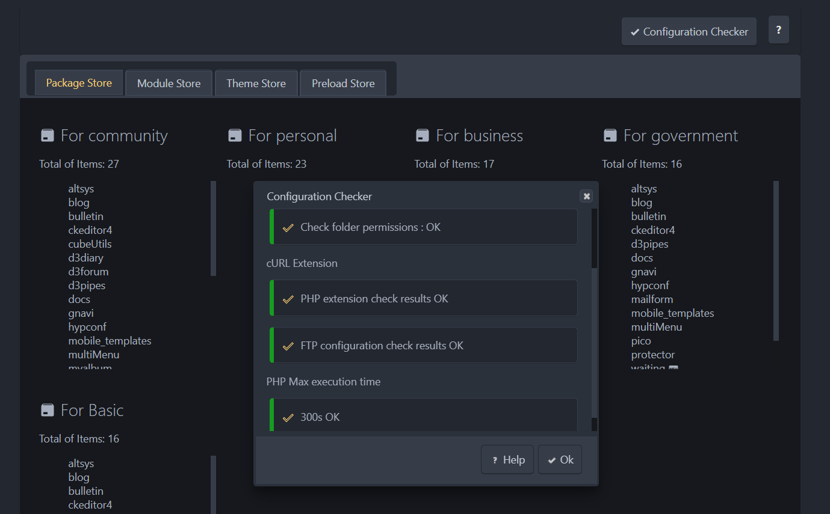Click checkmark icon beside folder permissions result
This screenshot has width=830, height=514.
coord(288,228)
